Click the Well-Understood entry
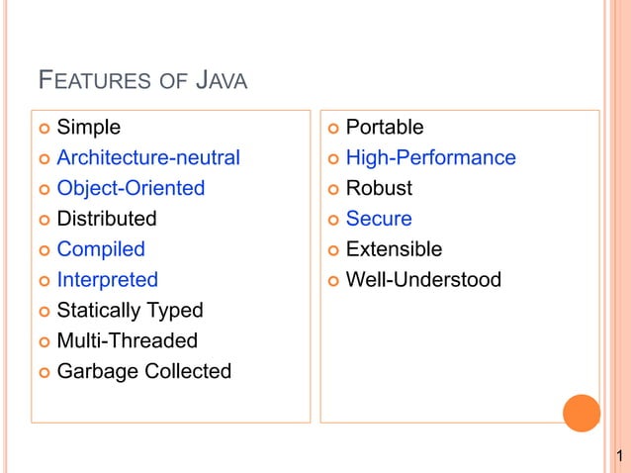Image resolution: width=631 pixels, height=473 pixels. click(x=423, y=280)
